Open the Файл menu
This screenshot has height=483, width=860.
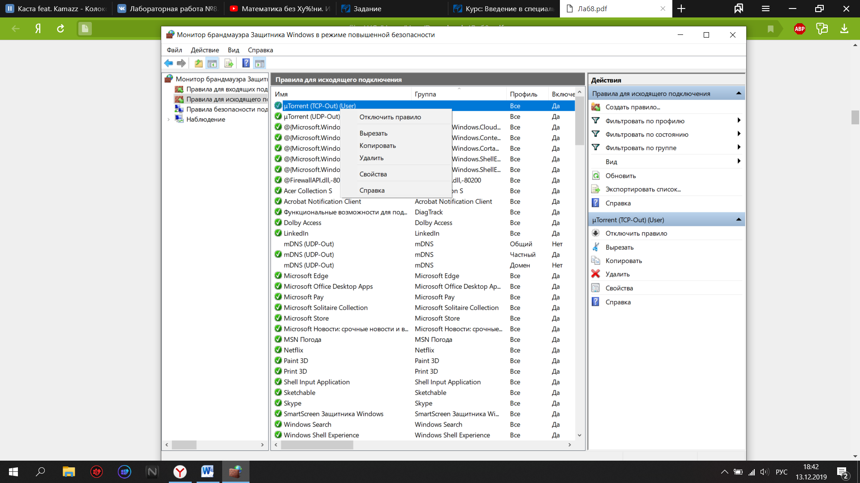[174, 50]
